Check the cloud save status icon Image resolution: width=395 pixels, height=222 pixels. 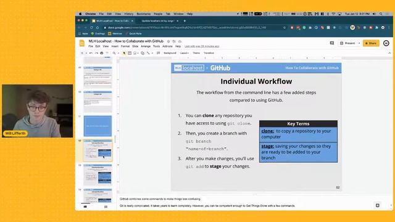coord(180,41)
